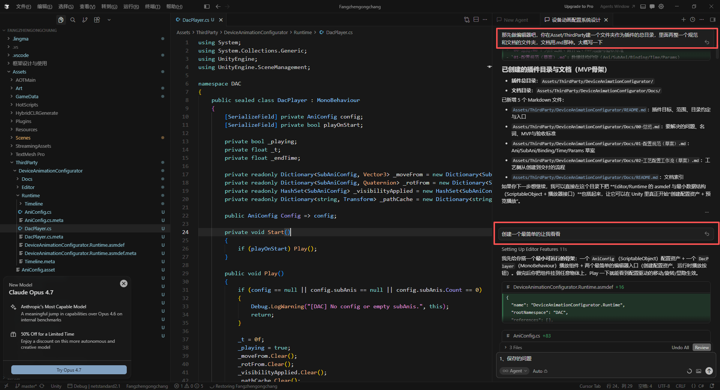
Task: Start a new chat with plus icon
Action: pos(683,19)
